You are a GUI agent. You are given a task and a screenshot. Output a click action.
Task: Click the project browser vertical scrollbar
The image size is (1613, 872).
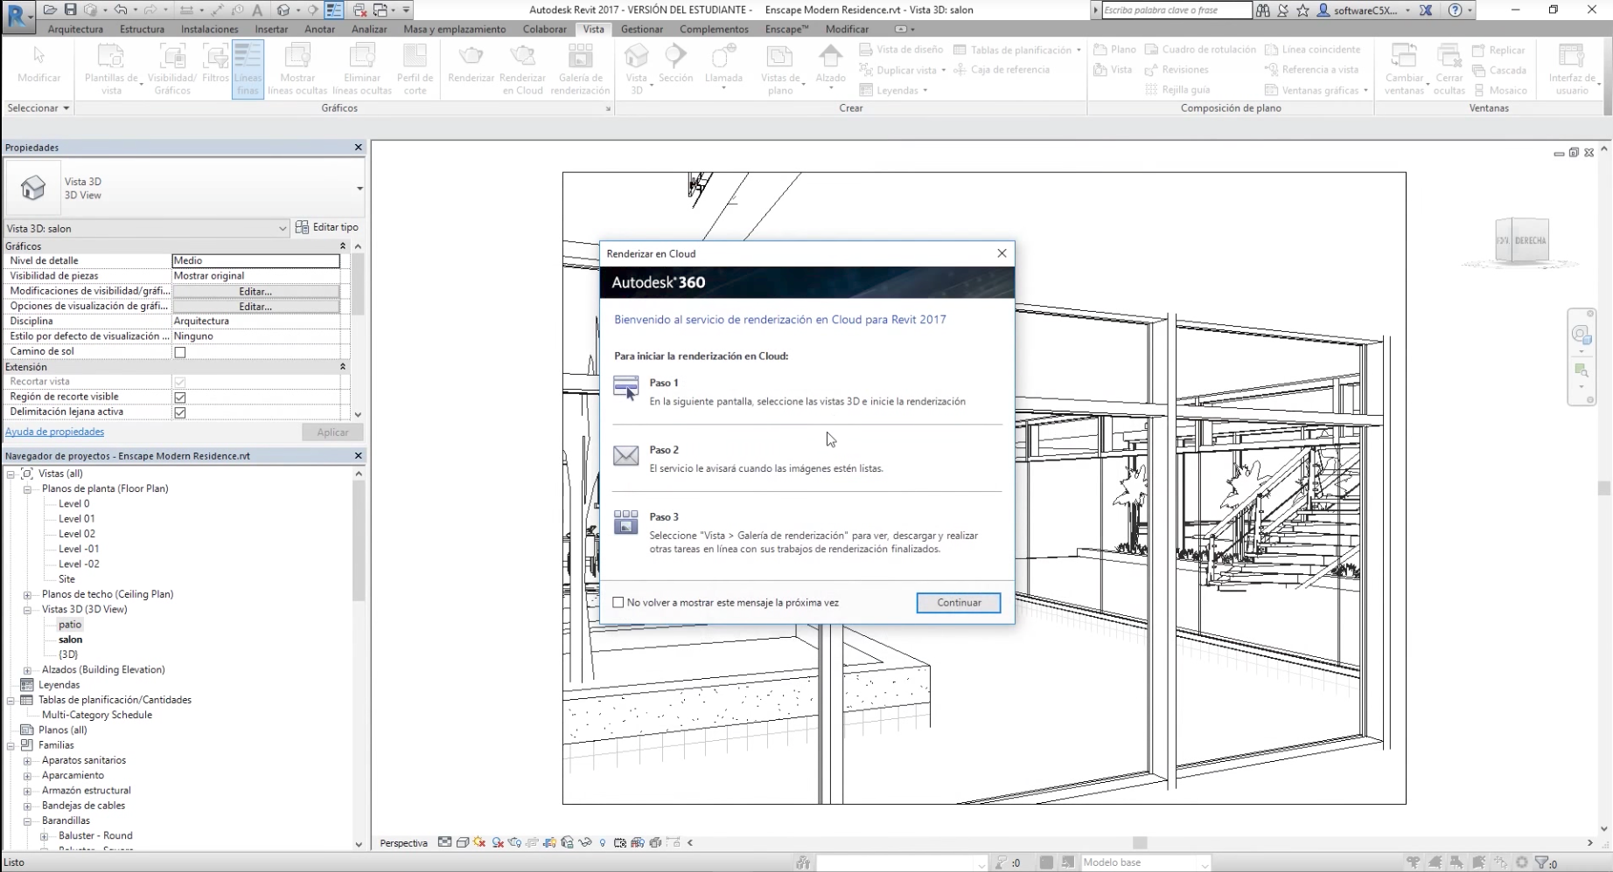(x=359, y=542)
